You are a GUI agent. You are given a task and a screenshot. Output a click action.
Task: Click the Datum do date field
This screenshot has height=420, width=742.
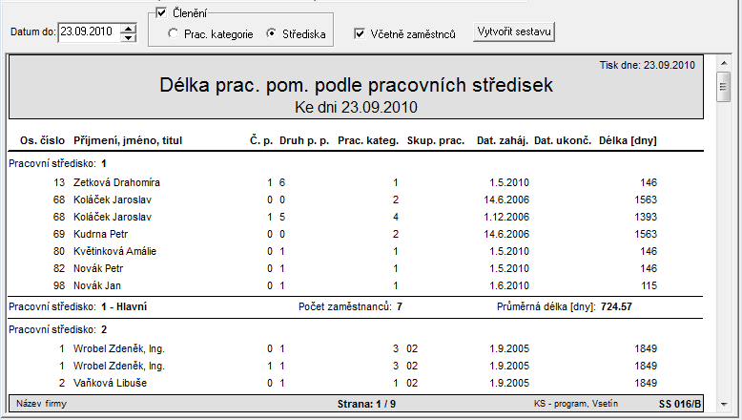(90, 32)
